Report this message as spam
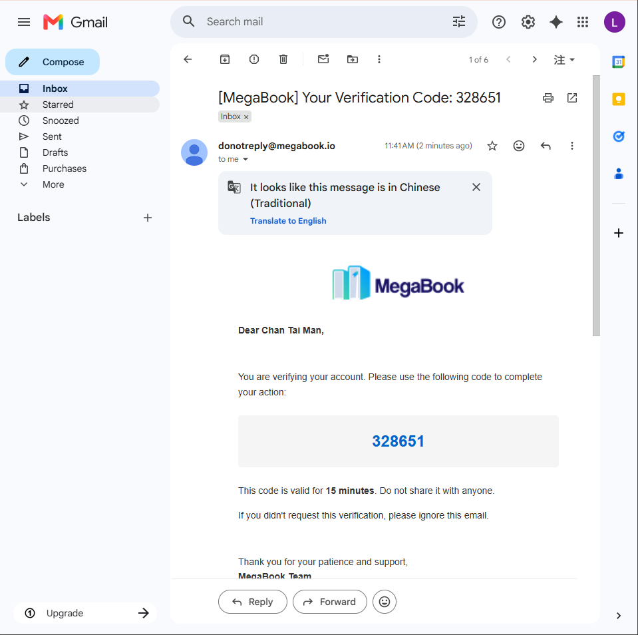Viewport: 638px width, 635px height. tap(254, 59)
